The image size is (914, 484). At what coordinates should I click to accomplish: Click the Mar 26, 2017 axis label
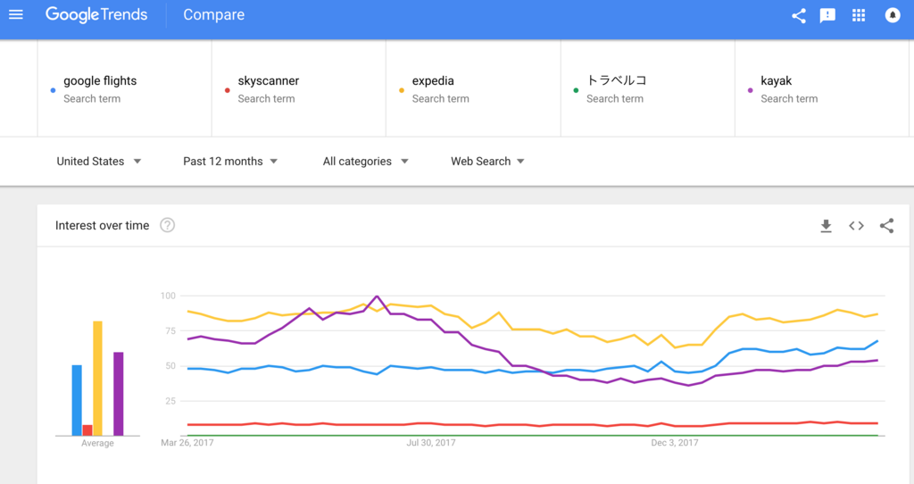pos(187,443)
